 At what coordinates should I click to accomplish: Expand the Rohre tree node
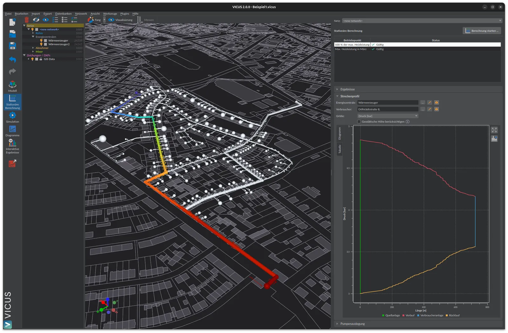pos(33,33)
